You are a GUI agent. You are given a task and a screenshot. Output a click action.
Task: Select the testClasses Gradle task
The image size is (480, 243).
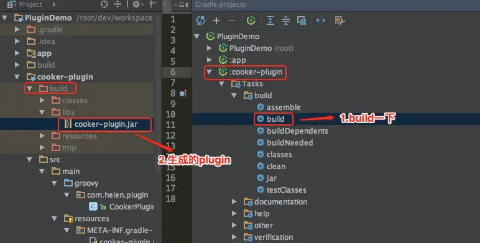click(x=286, y=190)
